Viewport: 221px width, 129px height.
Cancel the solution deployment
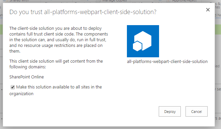[197, 111]
